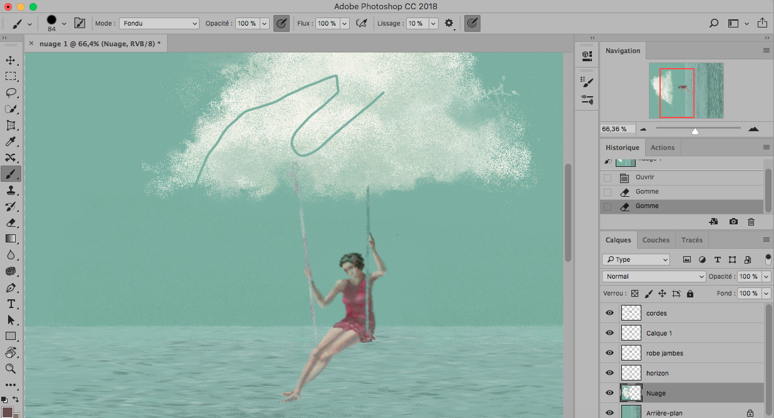
Task: Switch to the Actions tab
Action: point(662,147)
